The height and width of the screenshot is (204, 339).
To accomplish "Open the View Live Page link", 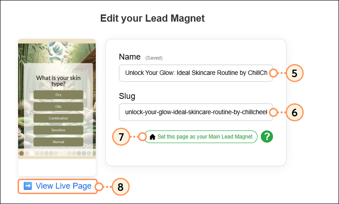I will click(63, 186).
